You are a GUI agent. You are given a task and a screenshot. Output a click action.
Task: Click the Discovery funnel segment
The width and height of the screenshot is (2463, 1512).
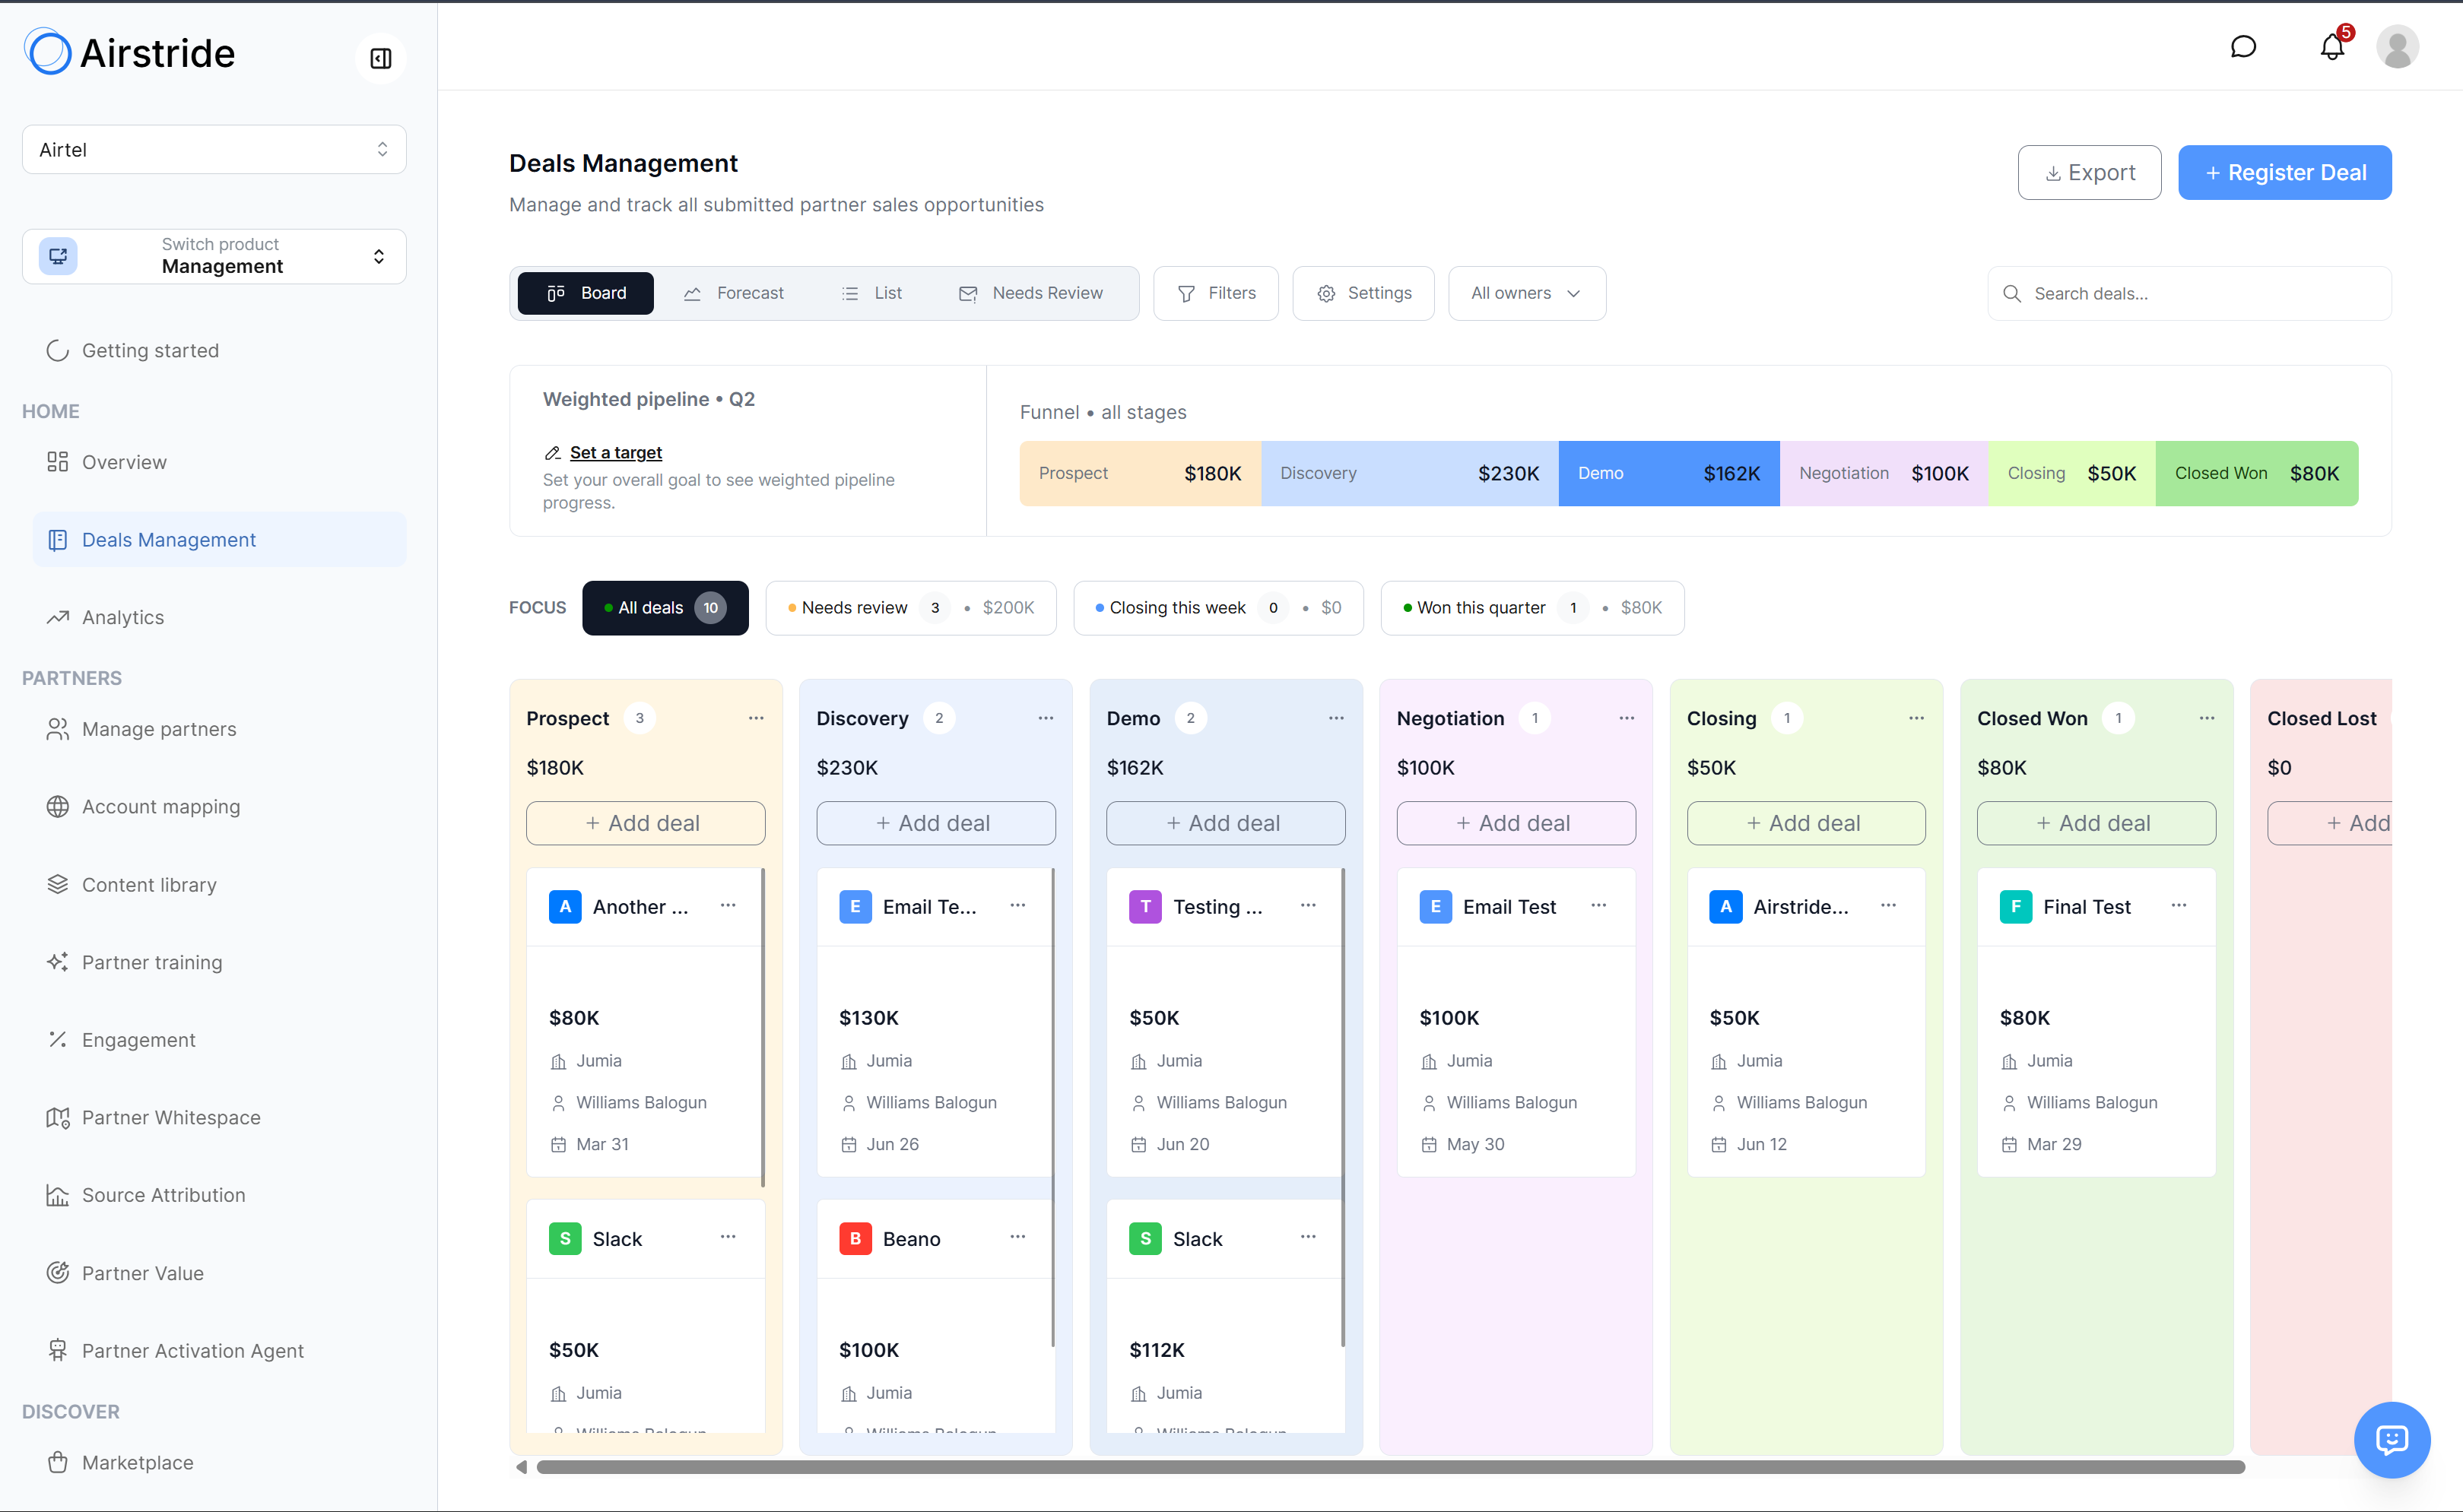[x=1410, y=473]
